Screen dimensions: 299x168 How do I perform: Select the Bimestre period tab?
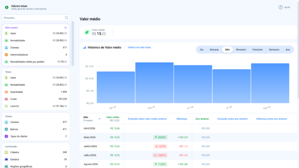tap(241, 50)
